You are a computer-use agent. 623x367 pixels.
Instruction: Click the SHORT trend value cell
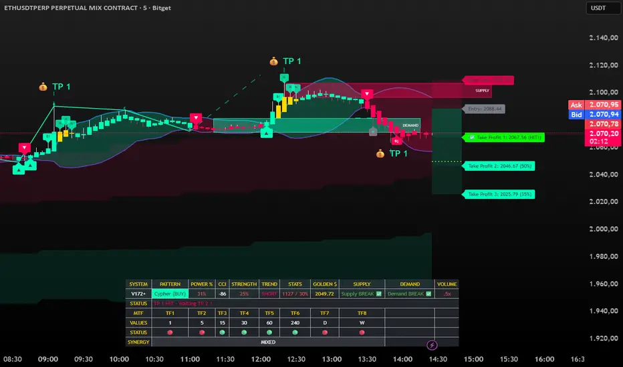tap(269, 294)
